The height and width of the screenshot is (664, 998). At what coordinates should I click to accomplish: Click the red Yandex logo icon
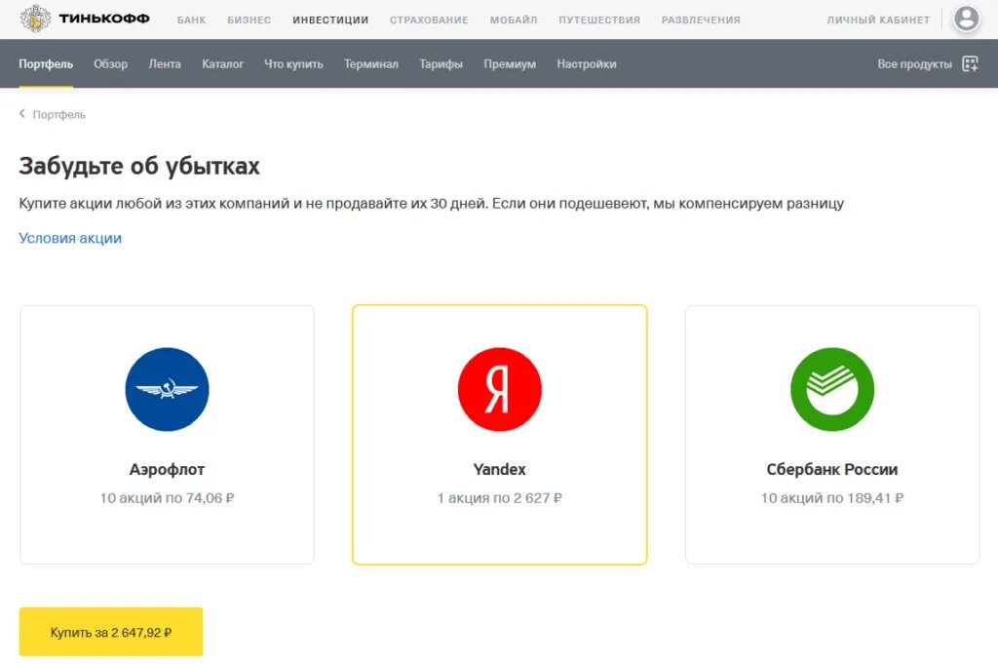coord(500,389)
